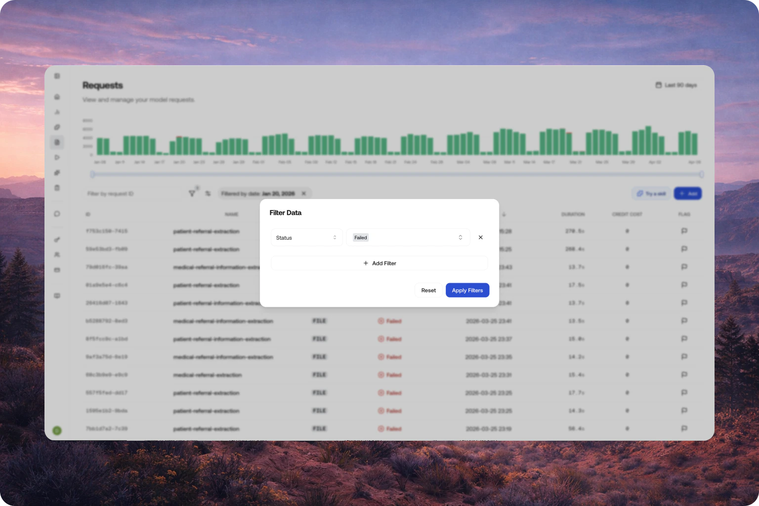759x506 pixels.
Task: Click the sort arrows icon
Action: click(208, 194)
